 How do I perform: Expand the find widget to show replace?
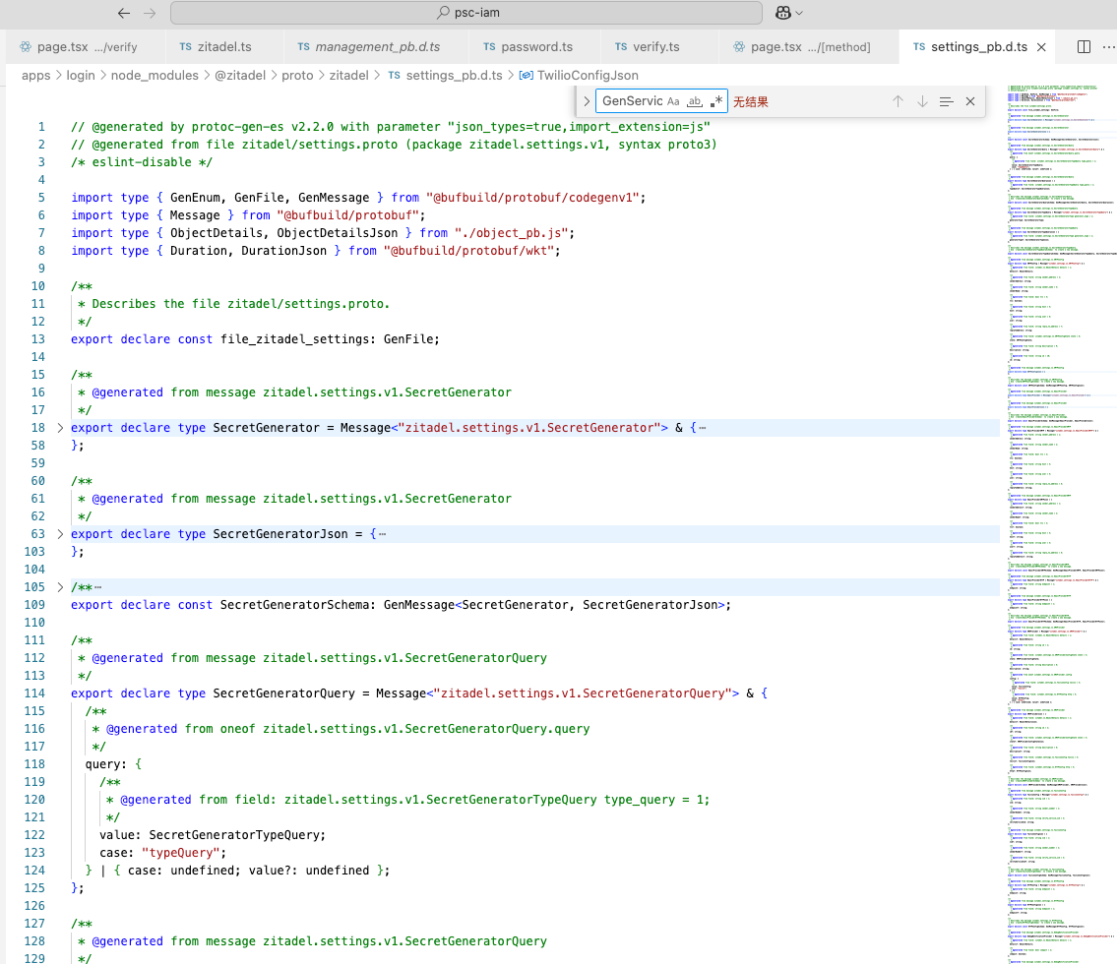click(587, 102)
